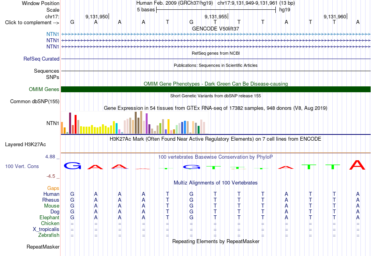371x256 pixels.
Task: Open 'Short Genetic Variants from dbSNP release 155'
Action: (x=216, y=96)
